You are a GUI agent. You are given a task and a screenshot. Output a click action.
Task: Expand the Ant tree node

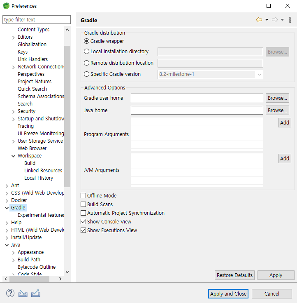pos(7,186)
